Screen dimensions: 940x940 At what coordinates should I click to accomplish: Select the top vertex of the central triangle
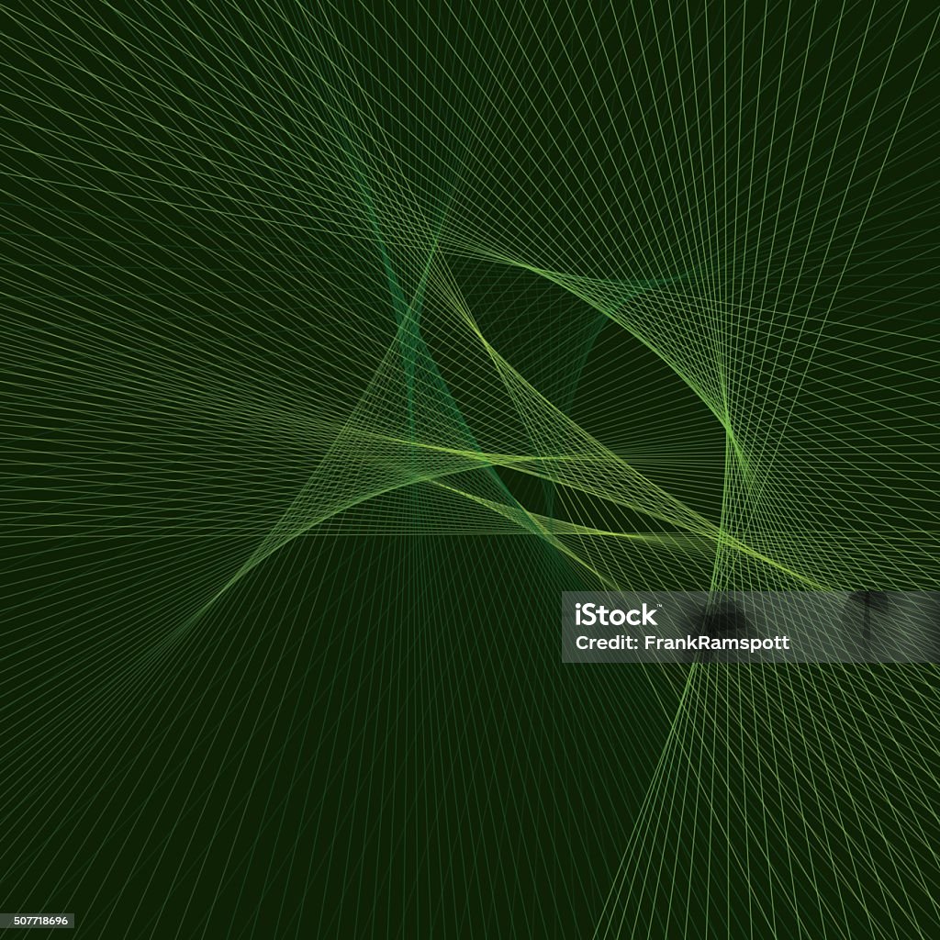coord(436,246)
